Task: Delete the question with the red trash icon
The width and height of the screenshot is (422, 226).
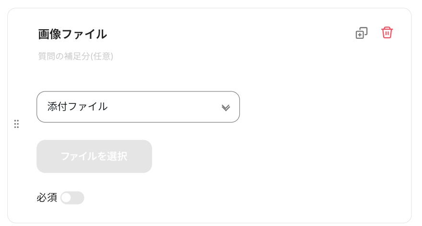Action: pos(387,33)
